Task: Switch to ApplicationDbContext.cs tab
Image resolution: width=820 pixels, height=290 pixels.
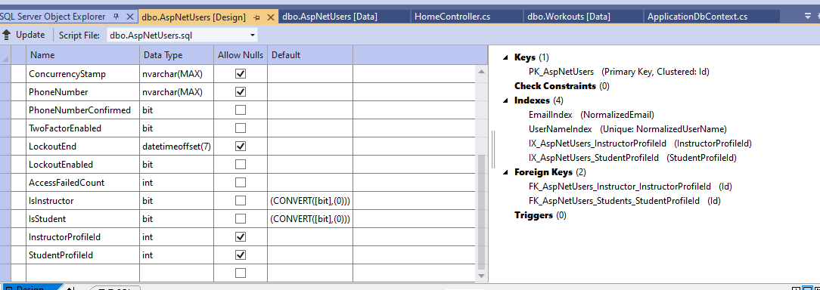Action: 697,17
